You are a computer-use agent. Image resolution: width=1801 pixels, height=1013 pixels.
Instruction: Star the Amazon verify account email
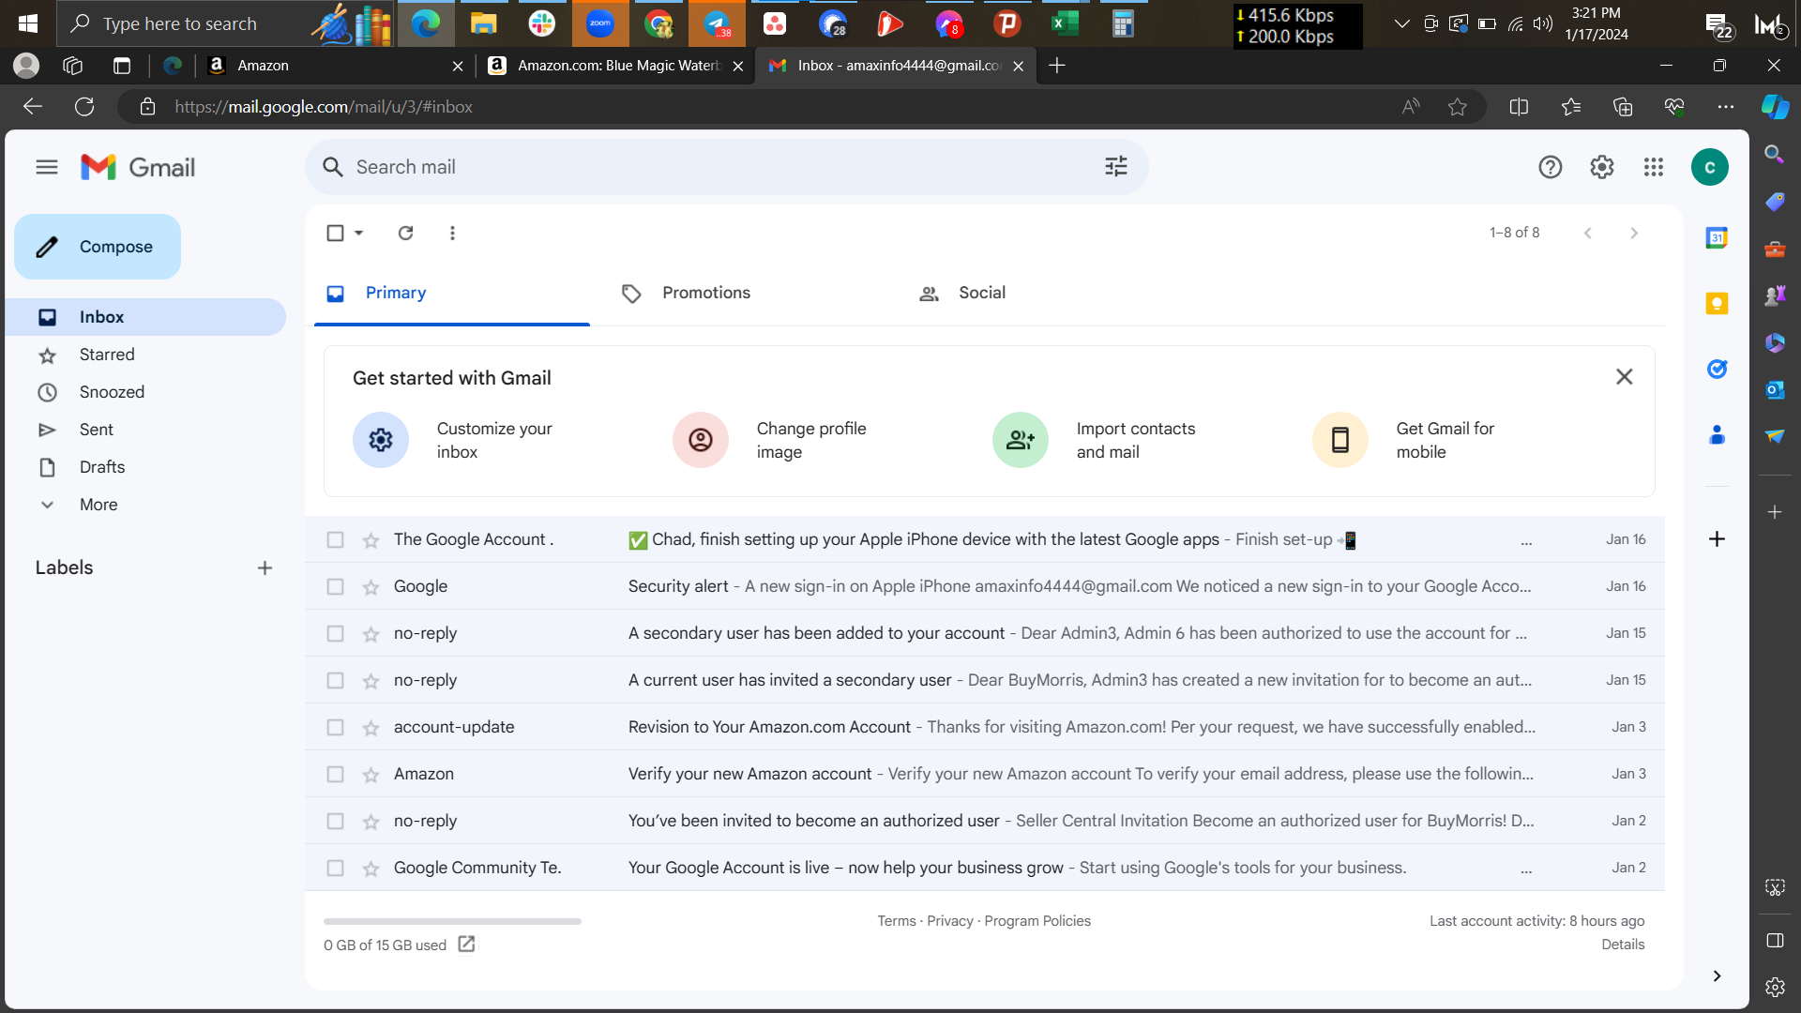[x=371, y=775]
